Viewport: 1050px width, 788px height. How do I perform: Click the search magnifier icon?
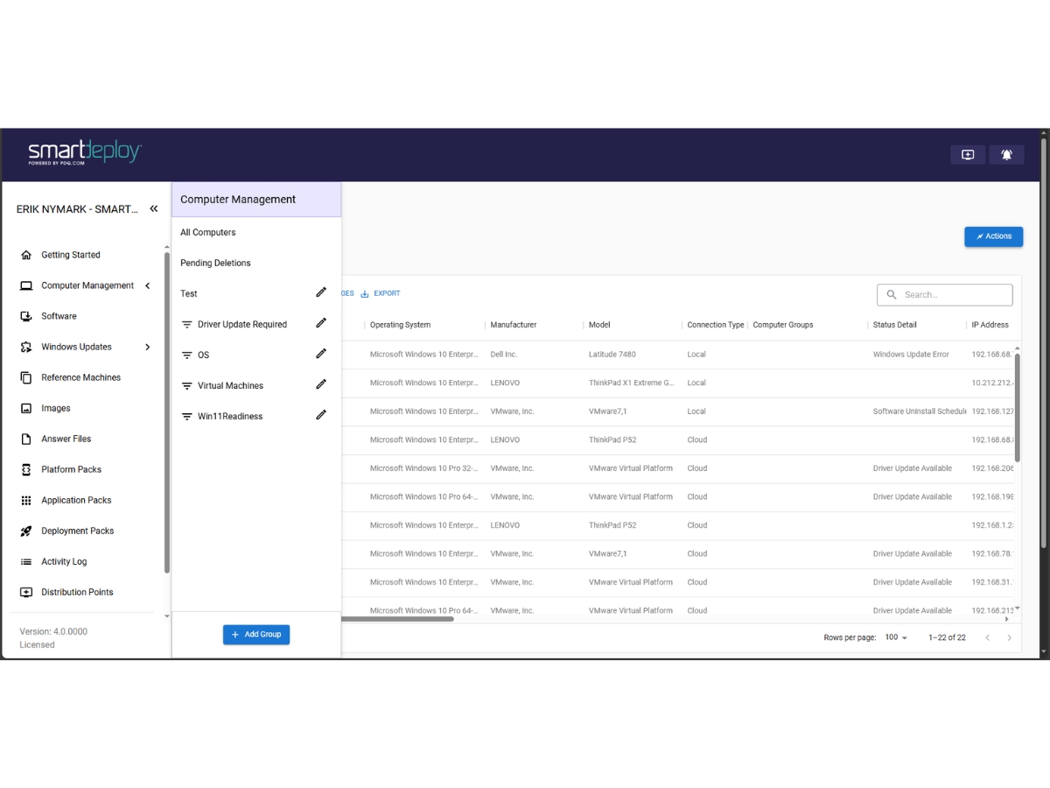tap(892, 295)
